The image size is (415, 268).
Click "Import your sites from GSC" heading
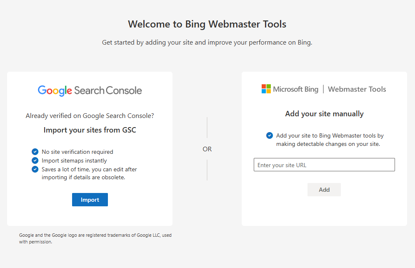click(x=90, y=130)
